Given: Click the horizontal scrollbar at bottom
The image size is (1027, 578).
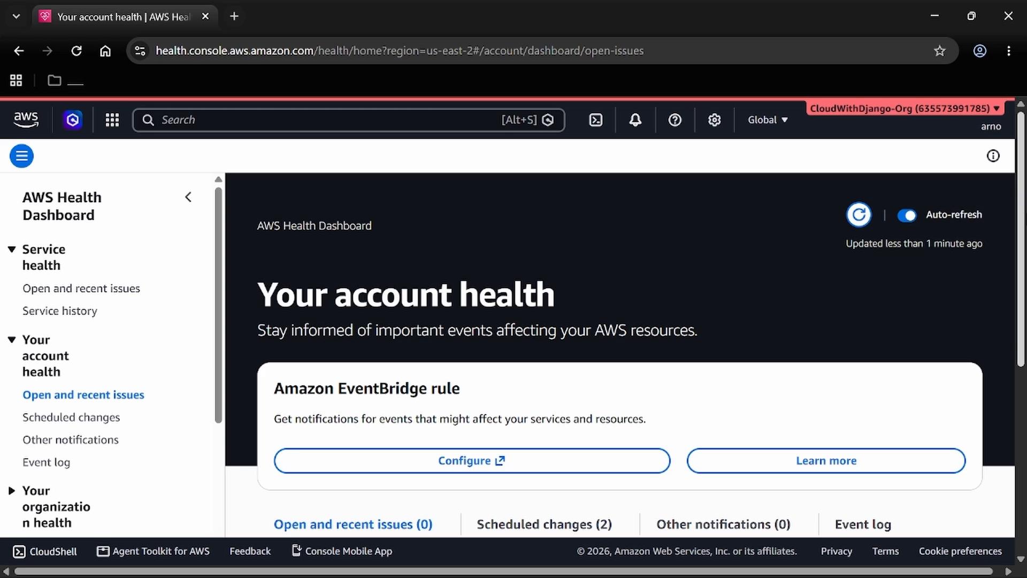Looking at the screenshot, I should coord(503,572).
